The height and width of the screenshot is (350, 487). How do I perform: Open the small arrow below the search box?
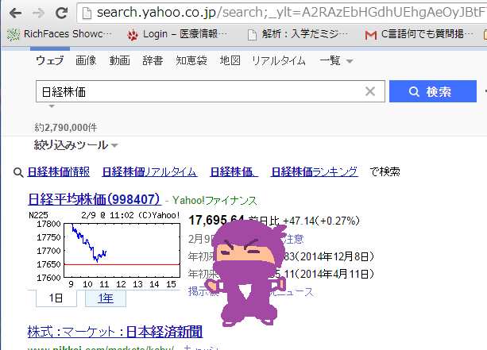52,106
